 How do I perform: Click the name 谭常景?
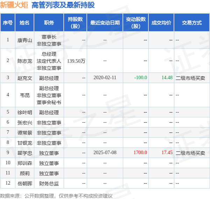coord(24,133)
